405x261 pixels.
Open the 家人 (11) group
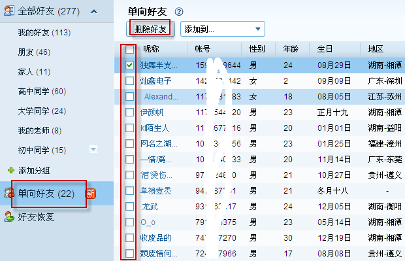pos(34,72)
